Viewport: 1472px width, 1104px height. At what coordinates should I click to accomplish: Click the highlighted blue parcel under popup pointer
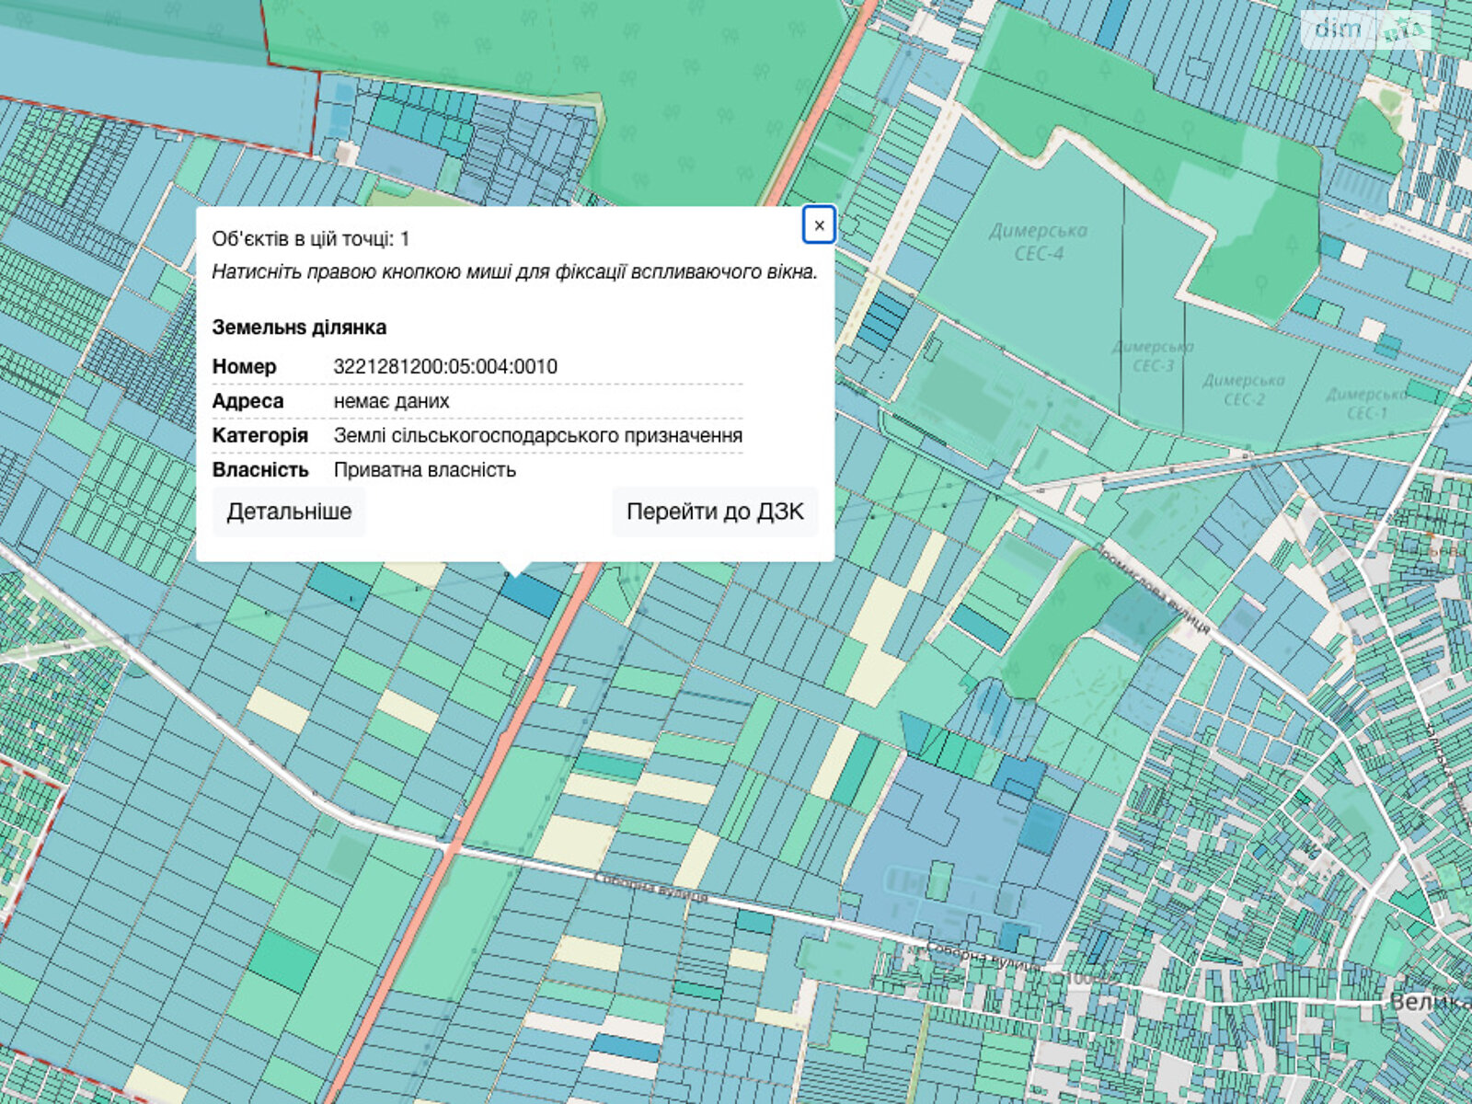[x=531, y=593]
